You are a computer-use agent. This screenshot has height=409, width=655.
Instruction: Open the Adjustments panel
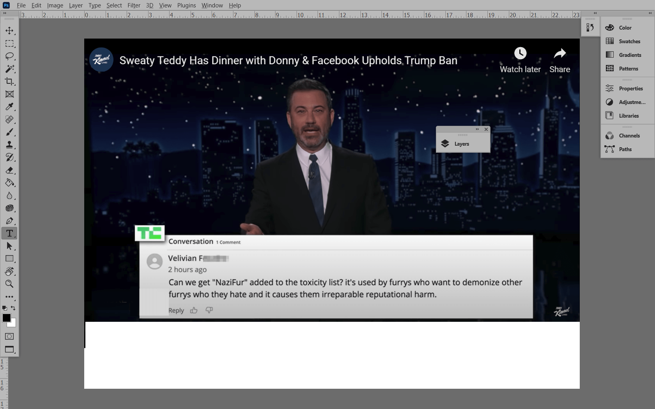628,102
